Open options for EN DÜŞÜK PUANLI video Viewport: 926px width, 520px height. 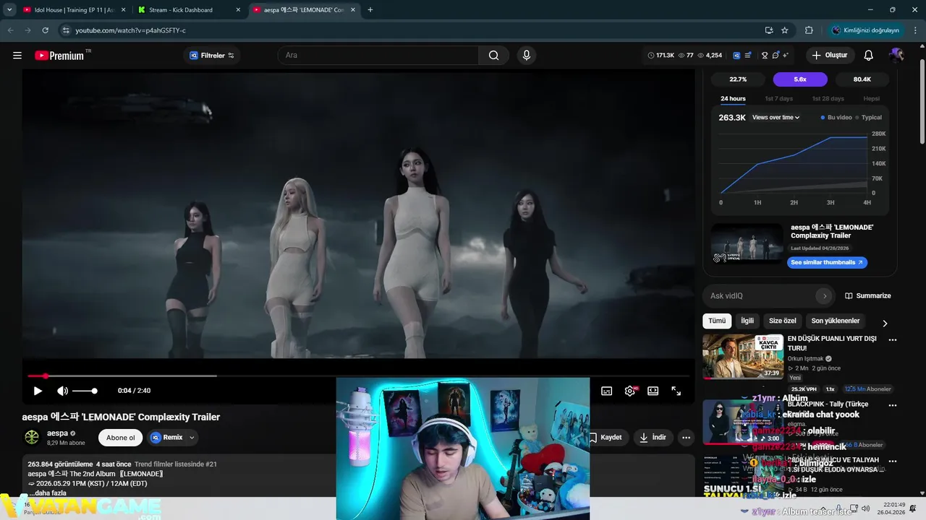tap(893, 340)
